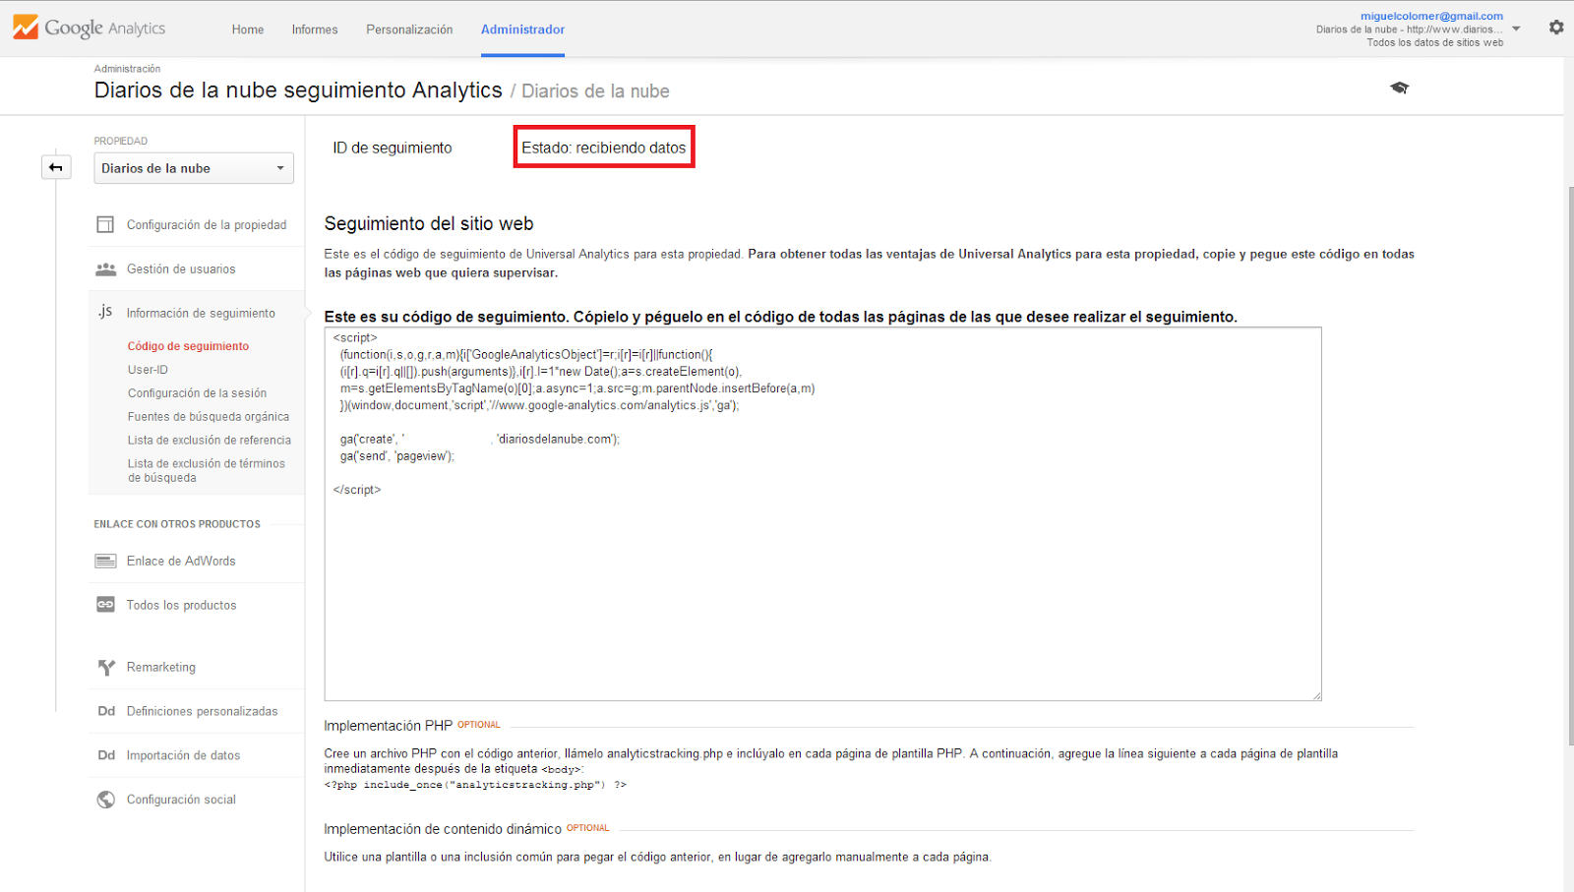Switch to the Personalización tab
1574x892 pixels.
(409, 30)
